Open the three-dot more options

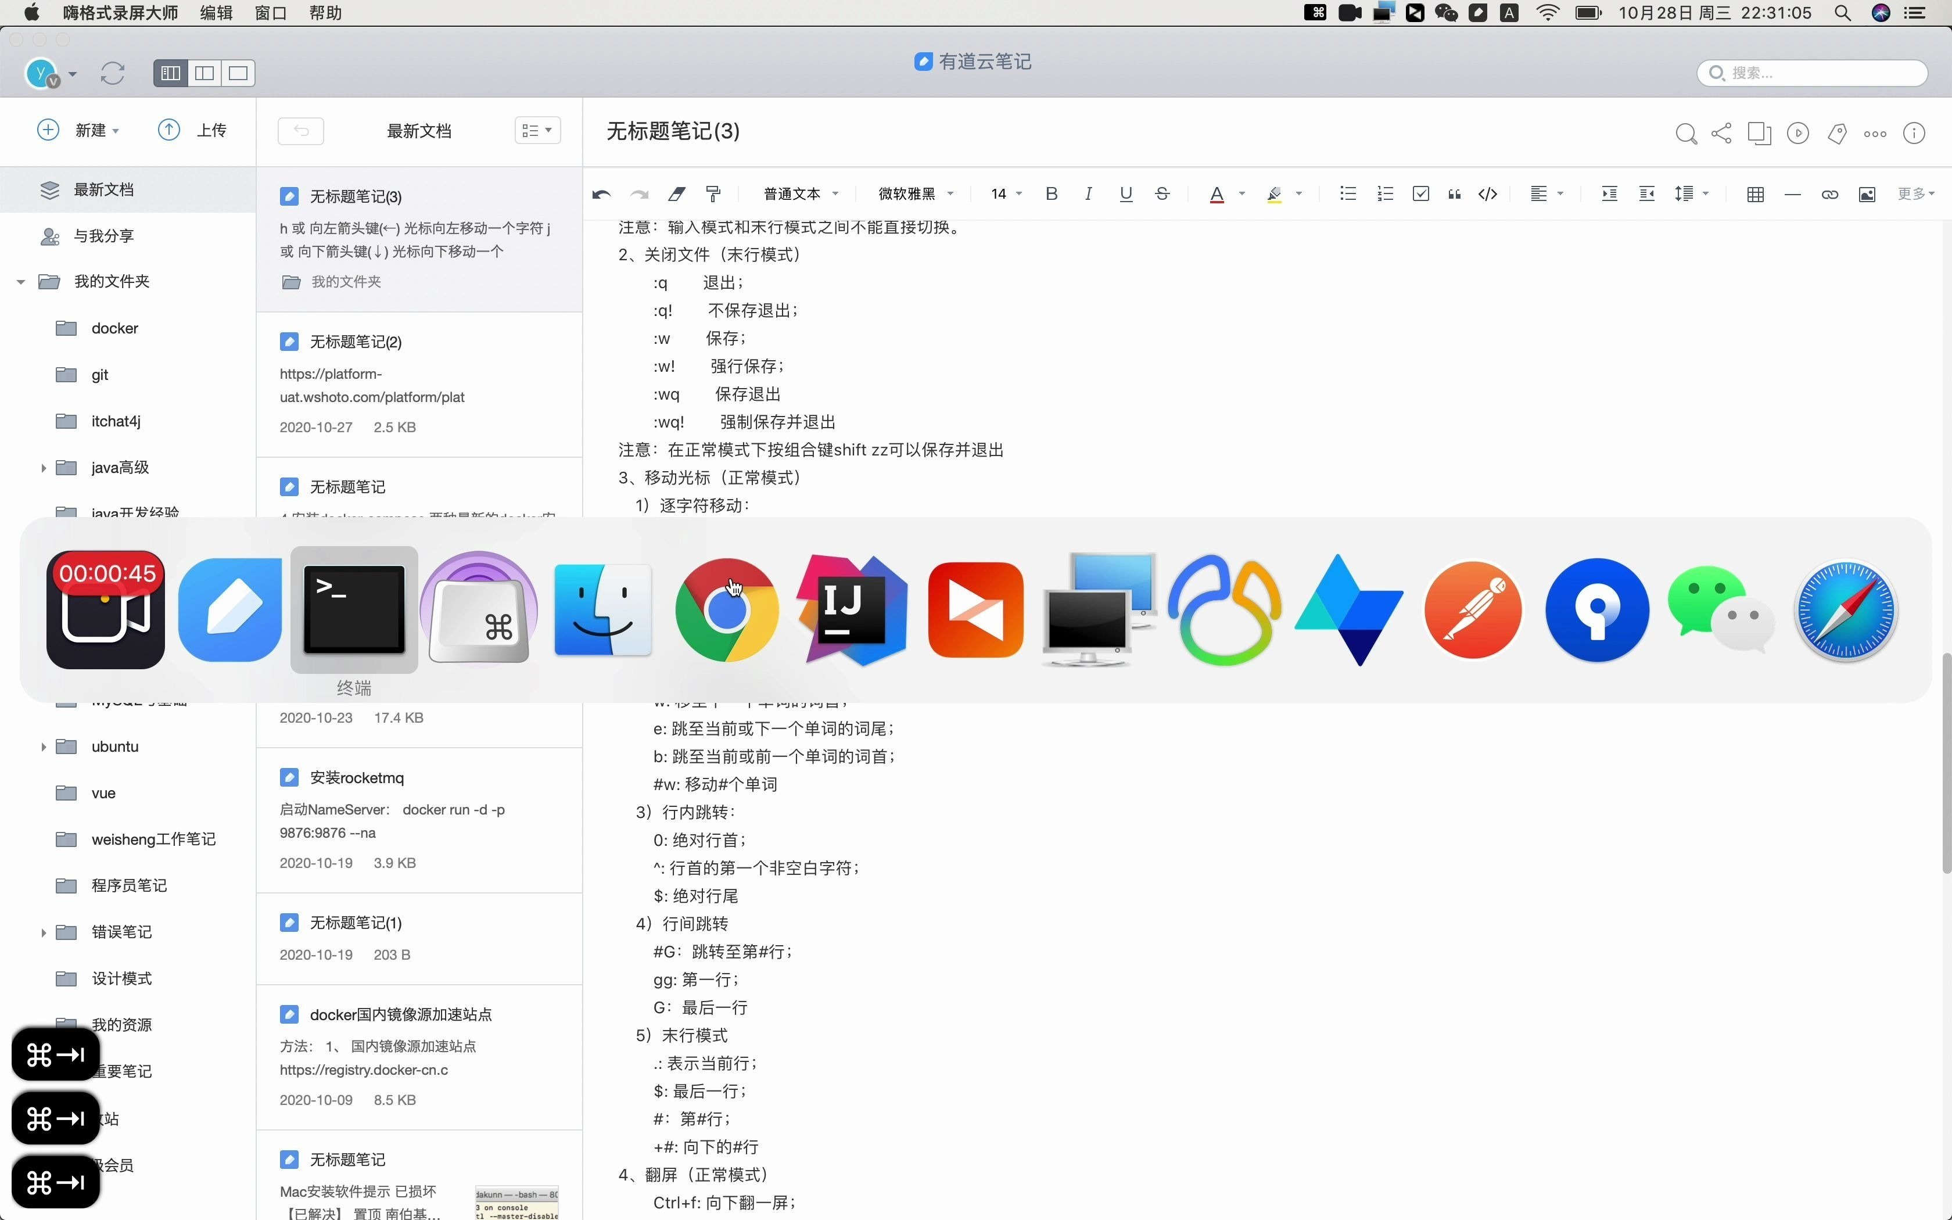click(x=1875, y=134)
